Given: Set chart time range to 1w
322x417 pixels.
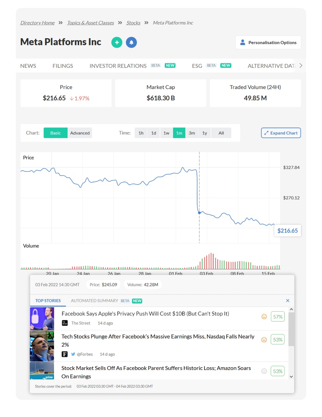Looking at the screenshot, I should [166, 133].
